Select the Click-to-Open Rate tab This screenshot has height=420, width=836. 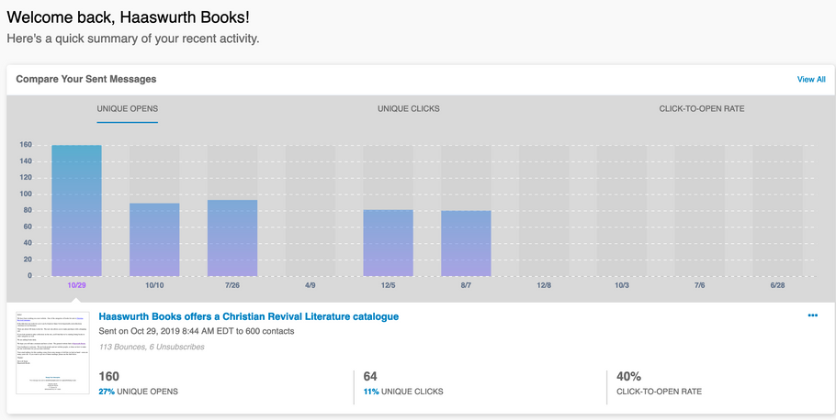[701, 109]
